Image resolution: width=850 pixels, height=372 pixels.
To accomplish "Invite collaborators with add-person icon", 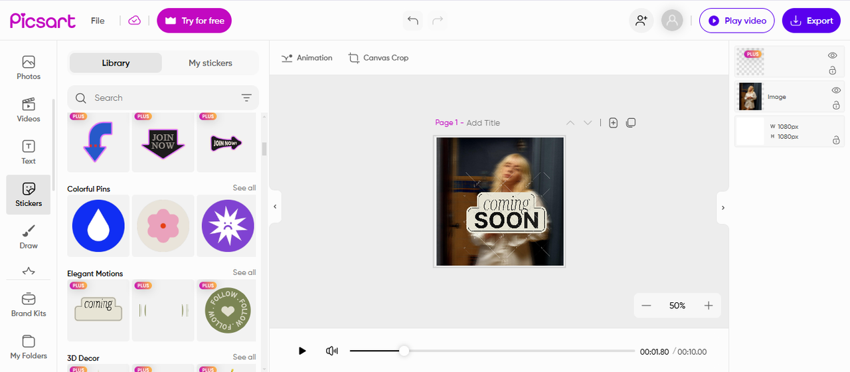I will (641, 21).
